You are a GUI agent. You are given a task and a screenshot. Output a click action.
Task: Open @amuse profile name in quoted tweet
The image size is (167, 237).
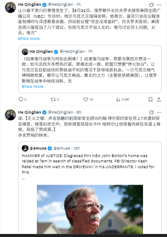38,148
